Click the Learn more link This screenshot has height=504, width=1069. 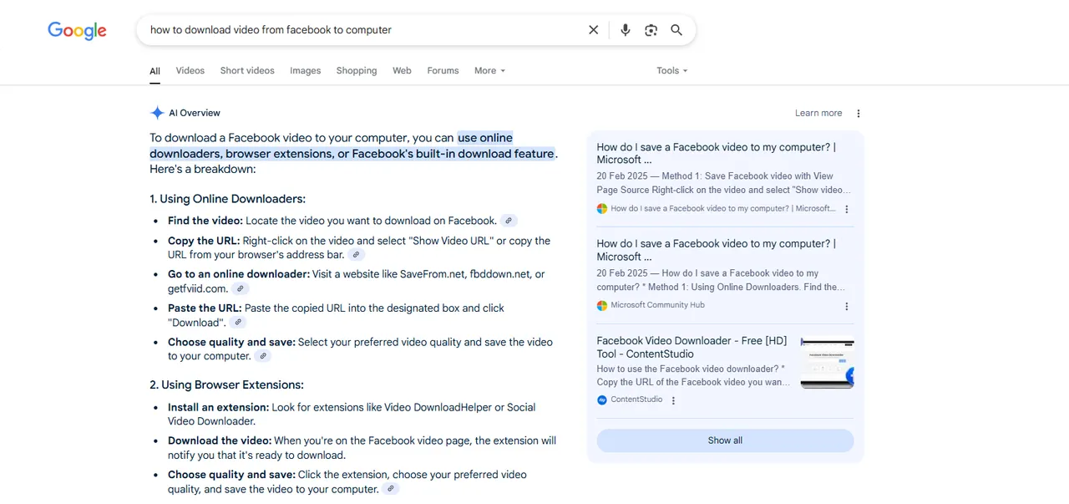tap(818, 113)
